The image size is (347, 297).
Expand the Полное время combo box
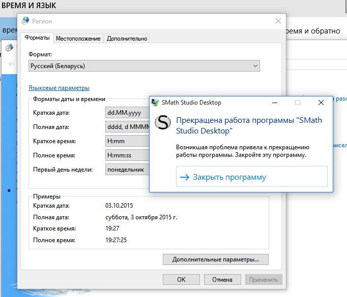pyautogui.click(x=127, y=155)
